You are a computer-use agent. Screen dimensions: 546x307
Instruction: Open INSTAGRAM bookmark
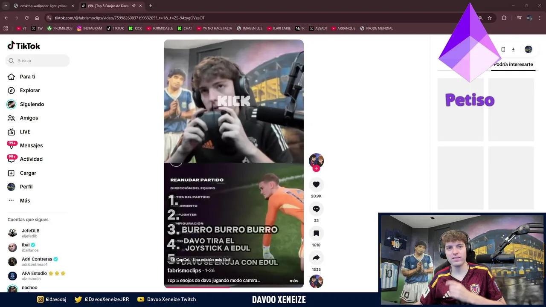tap(90, 29)
